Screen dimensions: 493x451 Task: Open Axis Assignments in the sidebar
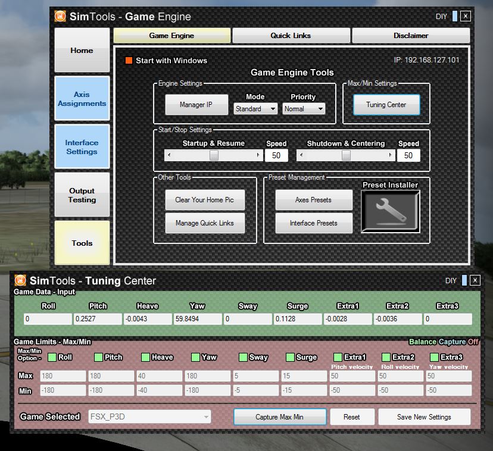pyautogui.click(x=82, y=98)
